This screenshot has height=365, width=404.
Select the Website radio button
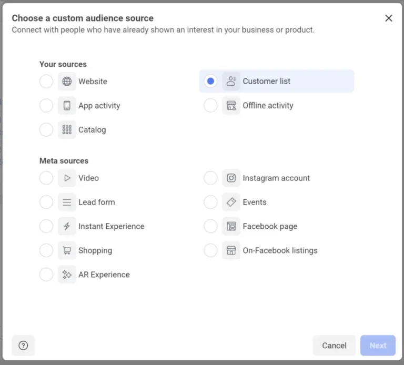click(46, 82)
